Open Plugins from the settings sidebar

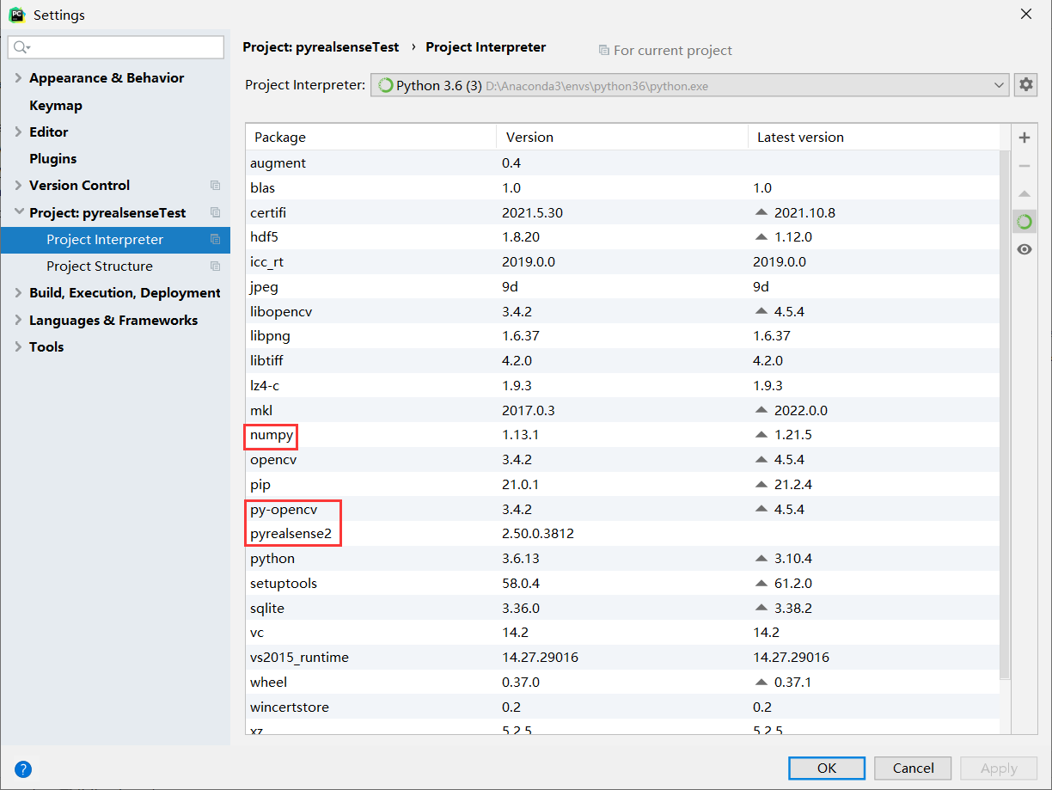point(53,158)
